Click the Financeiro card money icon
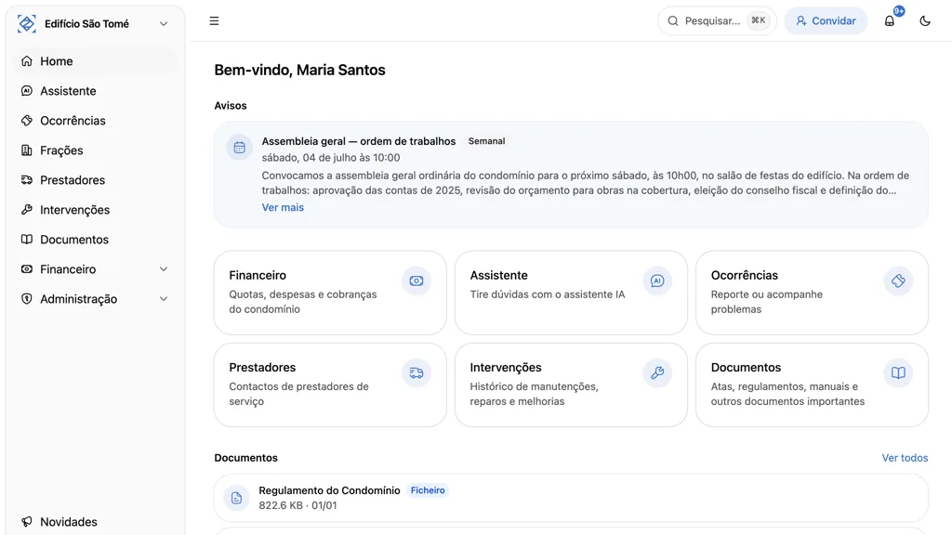This screenshot has width=952, height=535. 416,281
